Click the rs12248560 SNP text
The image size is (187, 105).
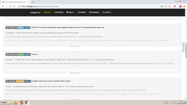coord(10,33)
